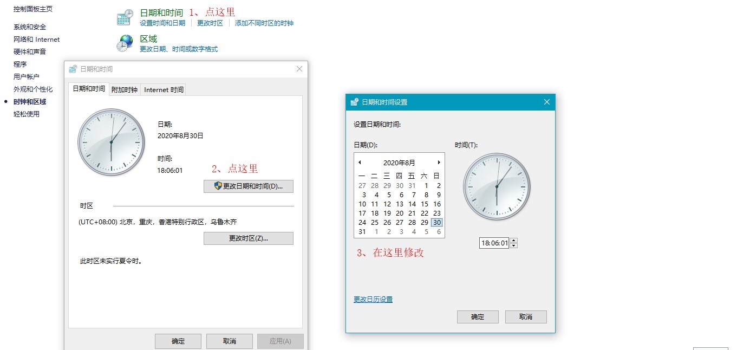
Task: Click the 日期和时间设置 dialog title icon
Action: click(355, 102)
